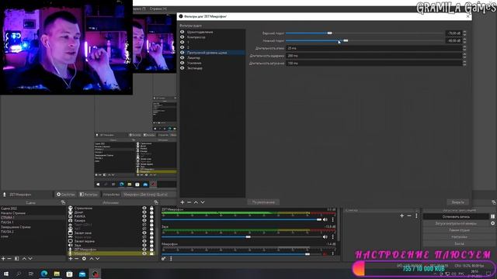This screenshot has width=497, height=279.
Task: Add a new scene with plus icon
Action: pyautogui.click(x=3, y=258)
